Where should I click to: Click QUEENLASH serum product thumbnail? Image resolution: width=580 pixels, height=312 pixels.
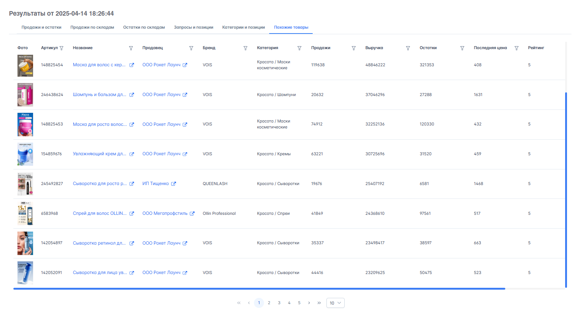(x=25, y=184)
